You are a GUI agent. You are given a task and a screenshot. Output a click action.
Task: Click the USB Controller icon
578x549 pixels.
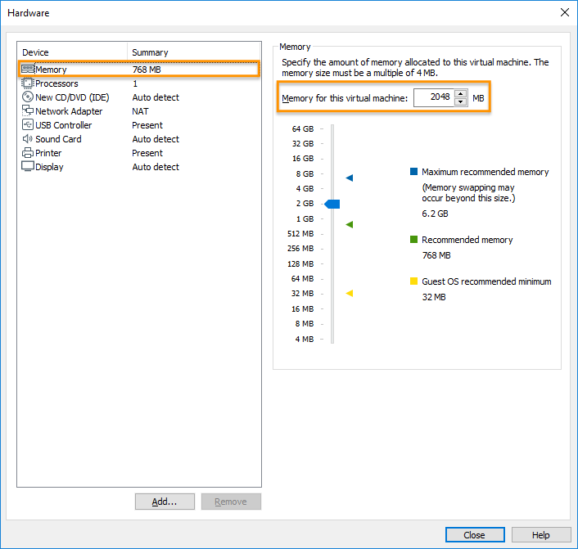pos(28,124)
